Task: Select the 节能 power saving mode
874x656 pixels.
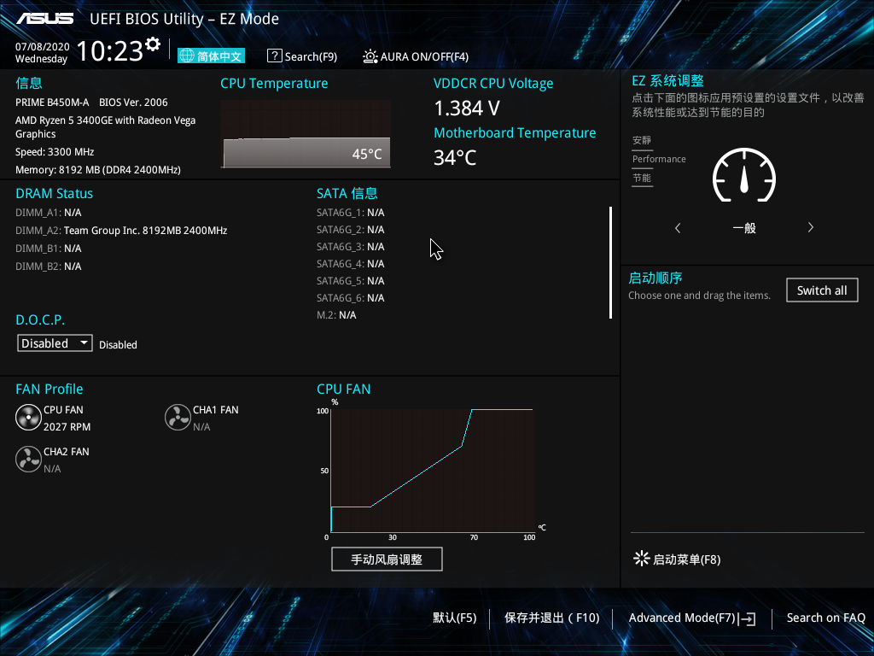Action: point(642,178)
